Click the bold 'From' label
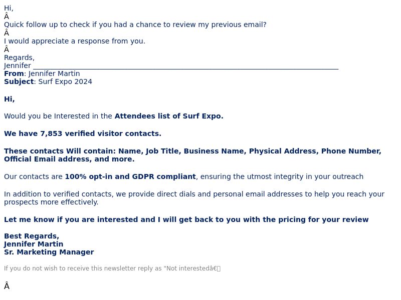 pyautogui.click(x=14, y=73)
